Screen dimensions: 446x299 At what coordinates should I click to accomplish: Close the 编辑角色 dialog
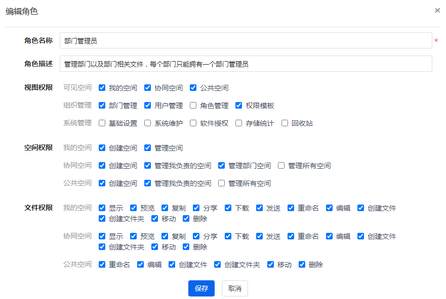pos(437,11)
